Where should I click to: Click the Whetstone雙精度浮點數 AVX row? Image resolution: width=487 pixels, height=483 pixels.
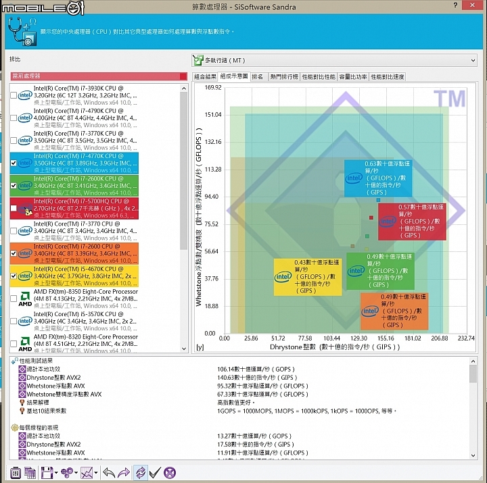[239, 395]
